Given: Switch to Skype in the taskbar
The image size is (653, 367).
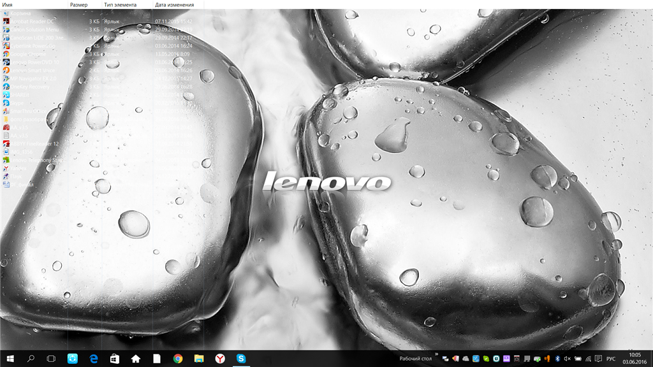Looking at the screenshot, I should [241, 359].
